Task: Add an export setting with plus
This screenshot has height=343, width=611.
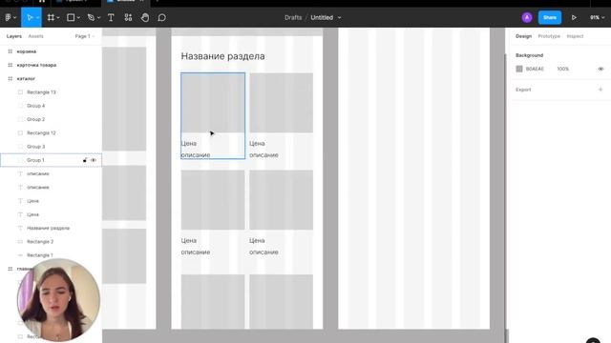Action: [x=600, y=90]
